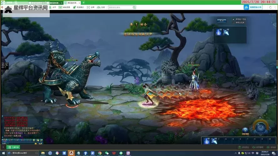Select the first chat channel tab
This screenshot has width=278, height=156.
(x=4, y=140)
